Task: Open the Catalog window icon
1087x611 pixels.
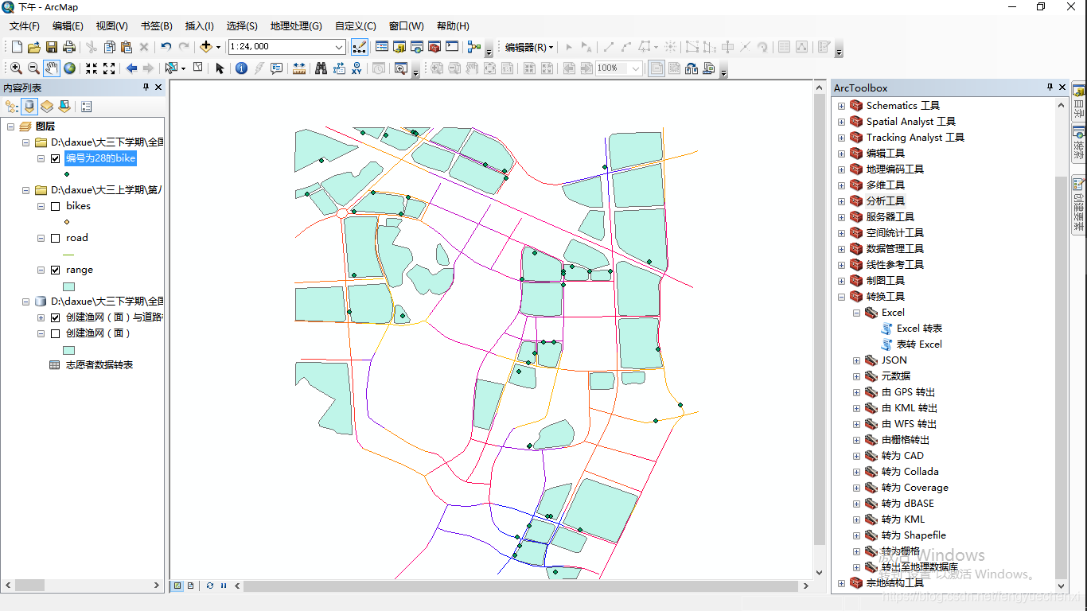Action: tap(399, 47)
